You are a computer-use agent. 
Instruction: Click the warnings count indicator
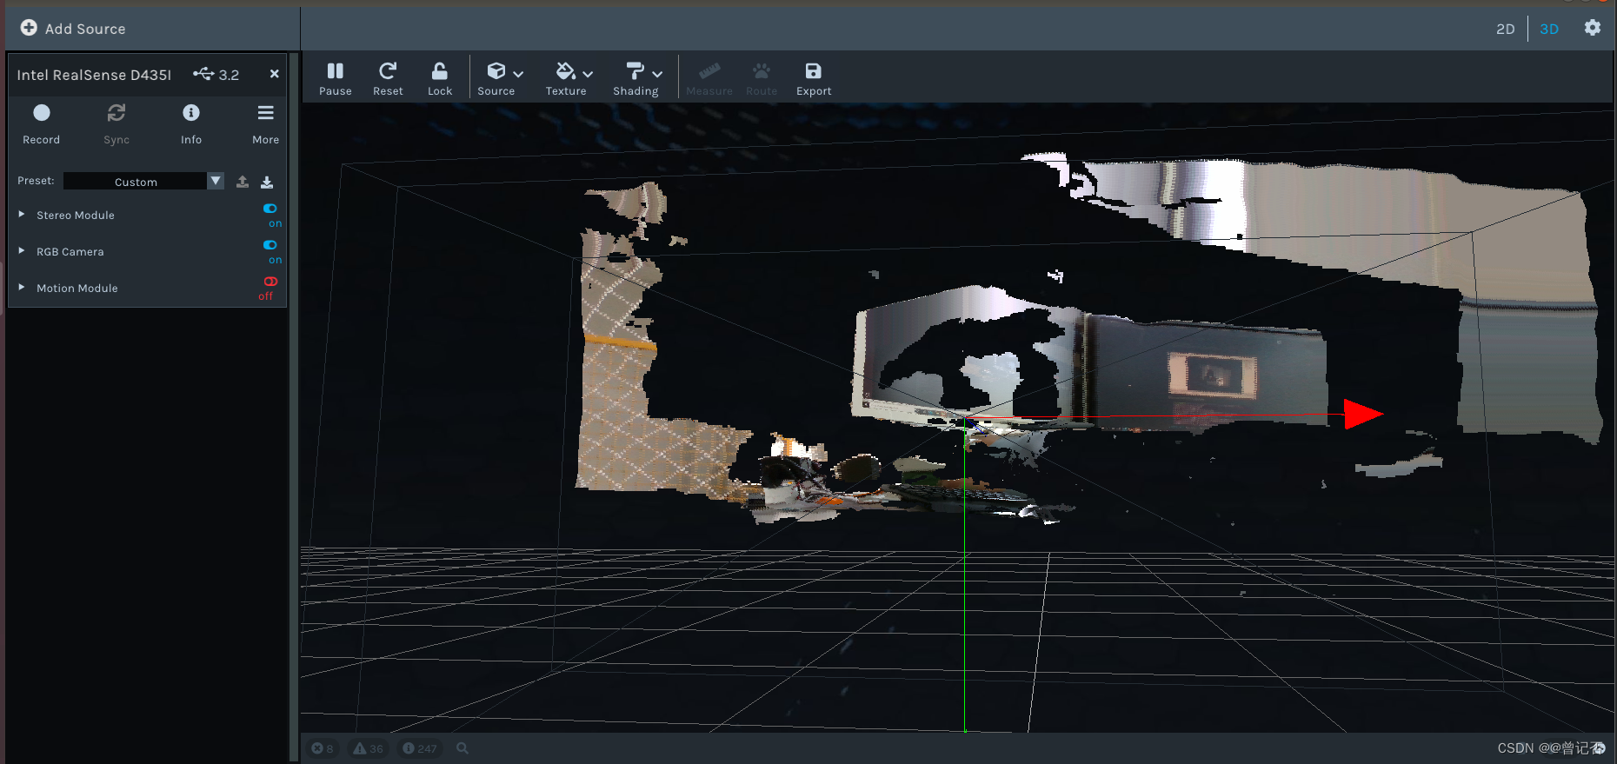point(368,748)
